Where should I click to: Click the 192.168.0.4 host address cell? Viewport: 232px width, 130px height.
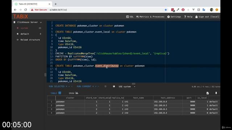point(168,113)
